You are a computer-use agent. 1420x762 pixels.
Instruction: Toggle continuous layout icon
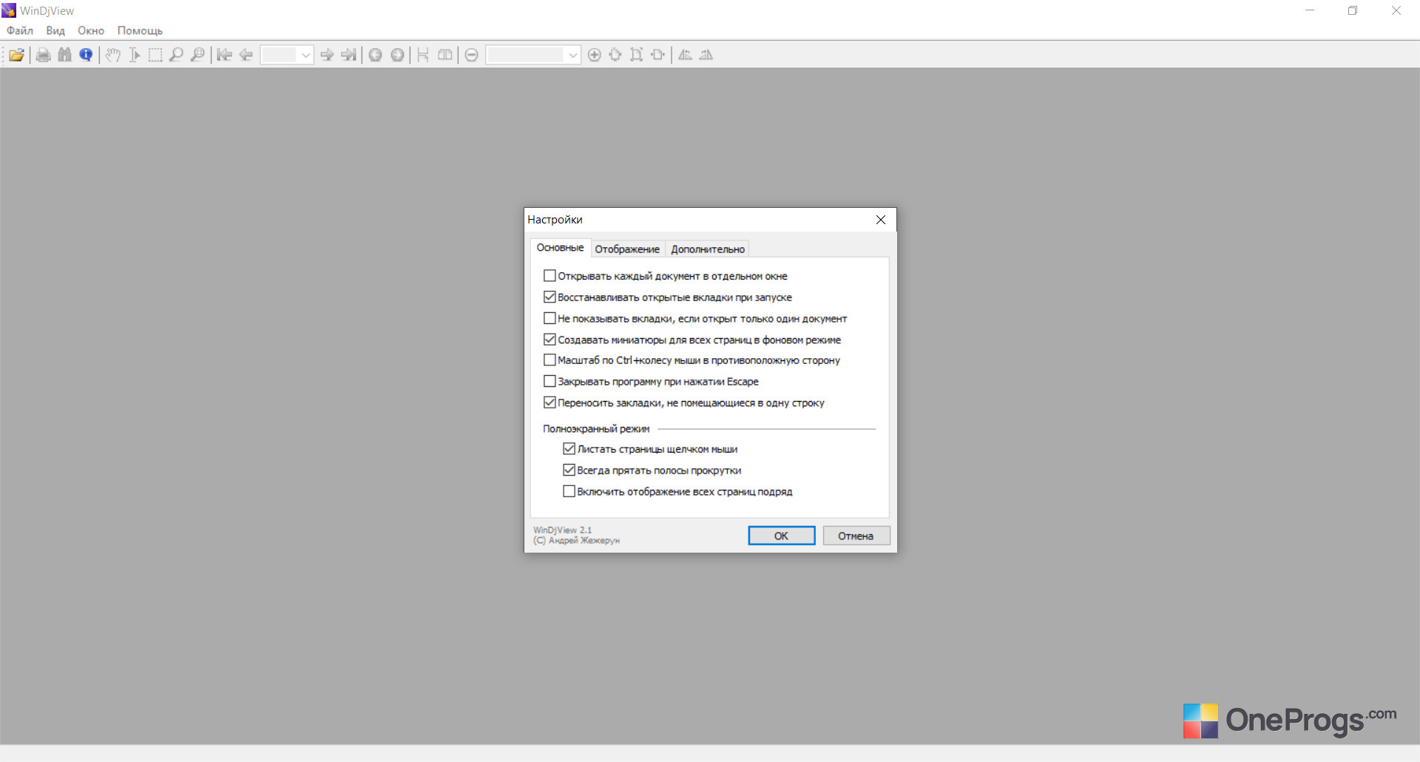(423, 55)
